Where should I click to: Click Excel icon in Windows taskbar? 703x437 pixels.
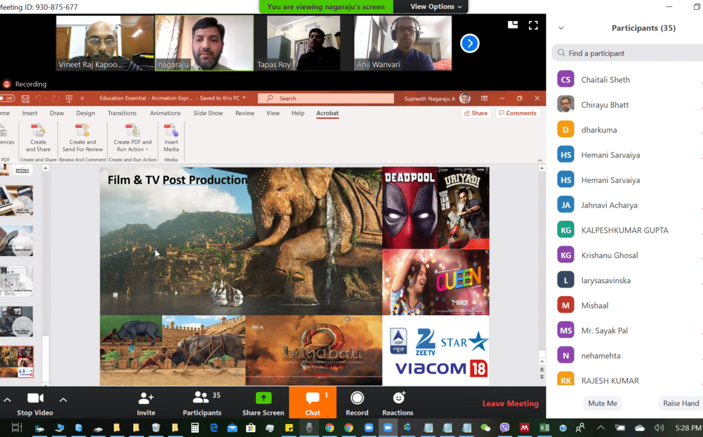(x=544, y=428)
